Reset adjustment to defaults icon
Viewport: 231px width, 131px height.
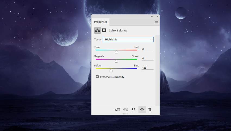(133, 109)
